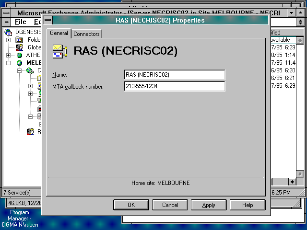Viewport: 307px width, 230px height.
Task: Select the Configuration globe icon under MELB
Action: point(30,70)
